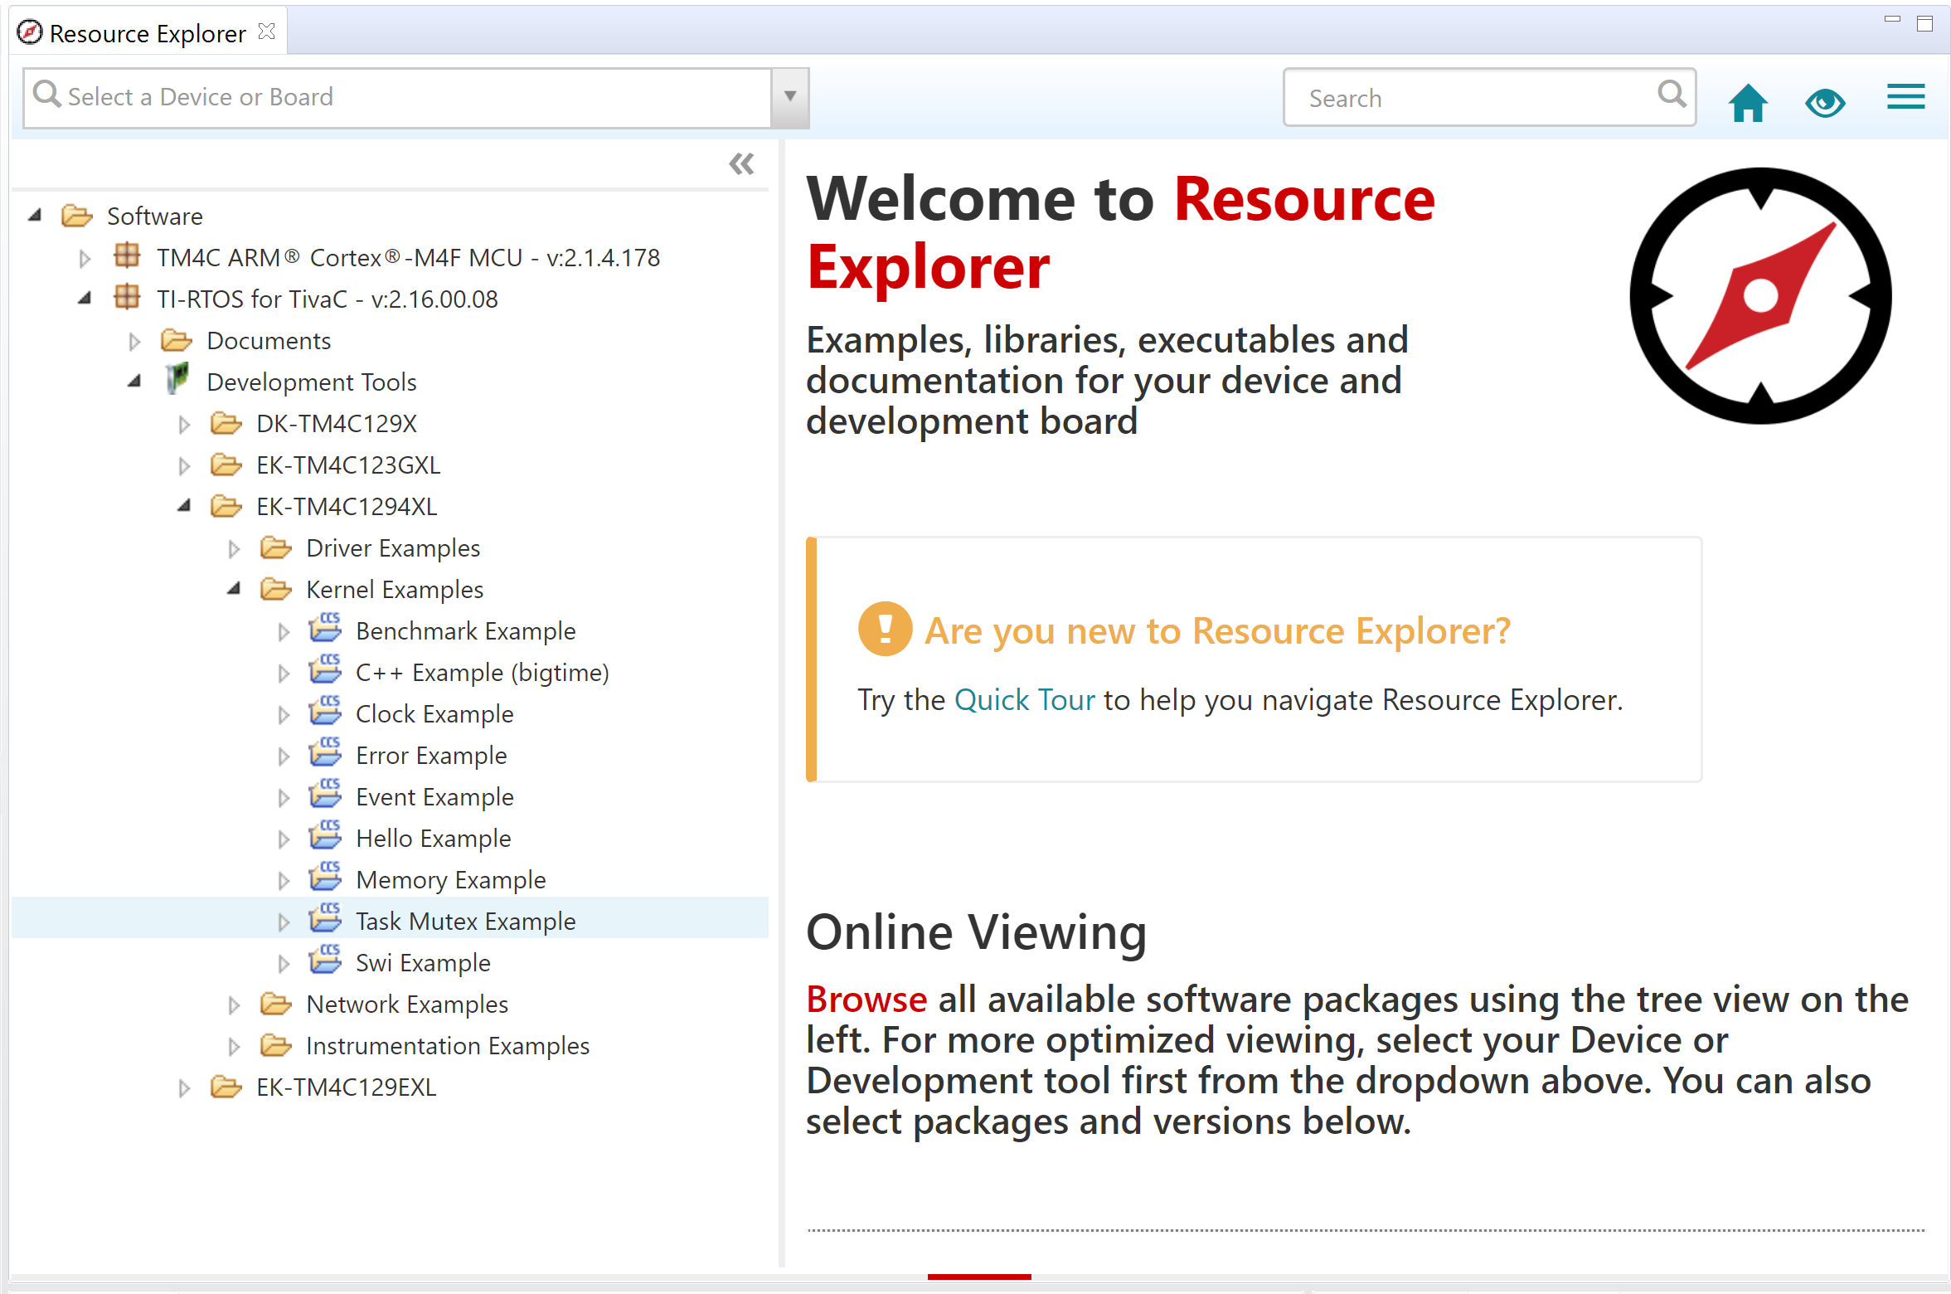The image size is (1951, 1294).
Task: Click the Select a Device or Board field
Action: 398,97
